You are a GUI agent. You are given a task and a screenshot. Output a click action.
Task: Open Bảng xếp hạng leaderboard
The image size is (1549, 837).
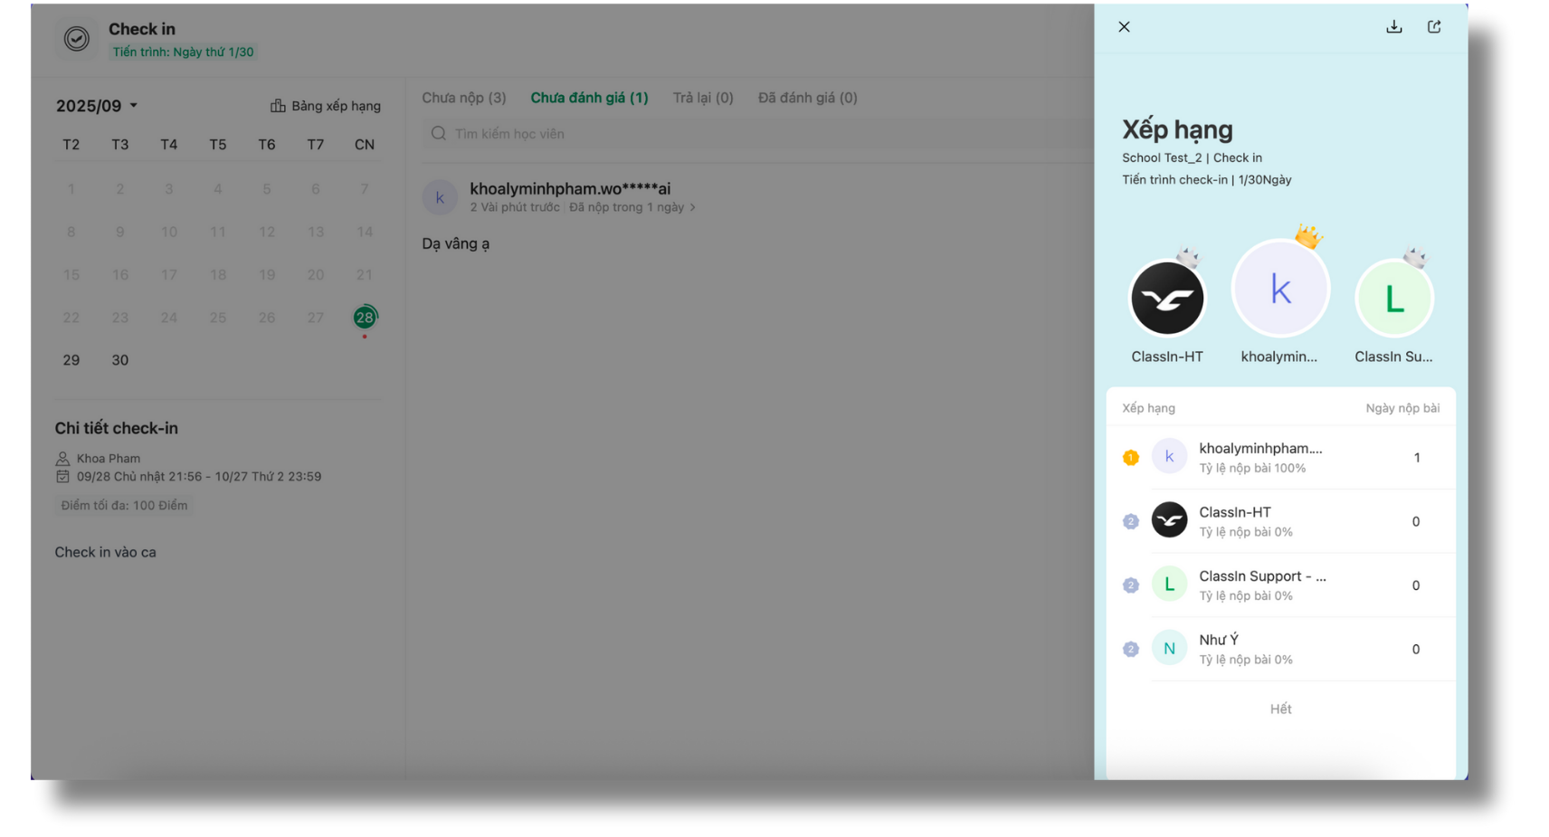[326, 106]
